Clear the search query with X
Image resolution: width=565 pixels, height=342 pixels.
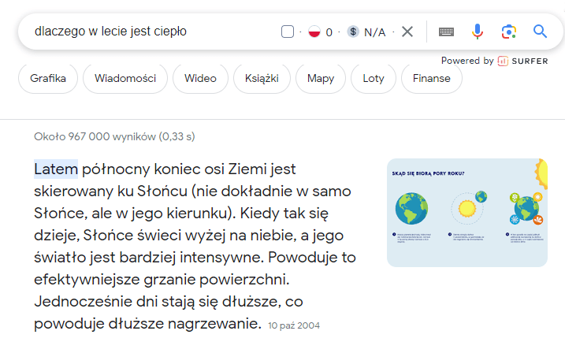[407, 32]
